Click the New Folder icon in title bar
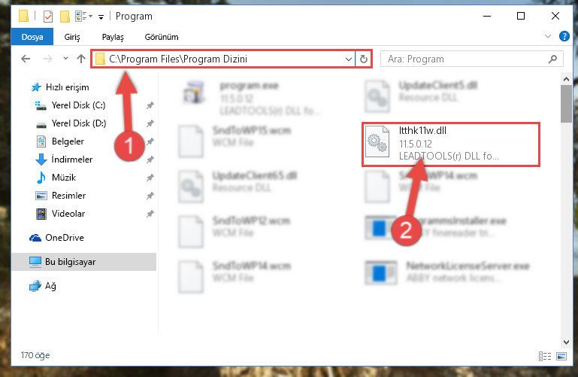This screenshot has height=377, width=578. click(x=65, y=17)
